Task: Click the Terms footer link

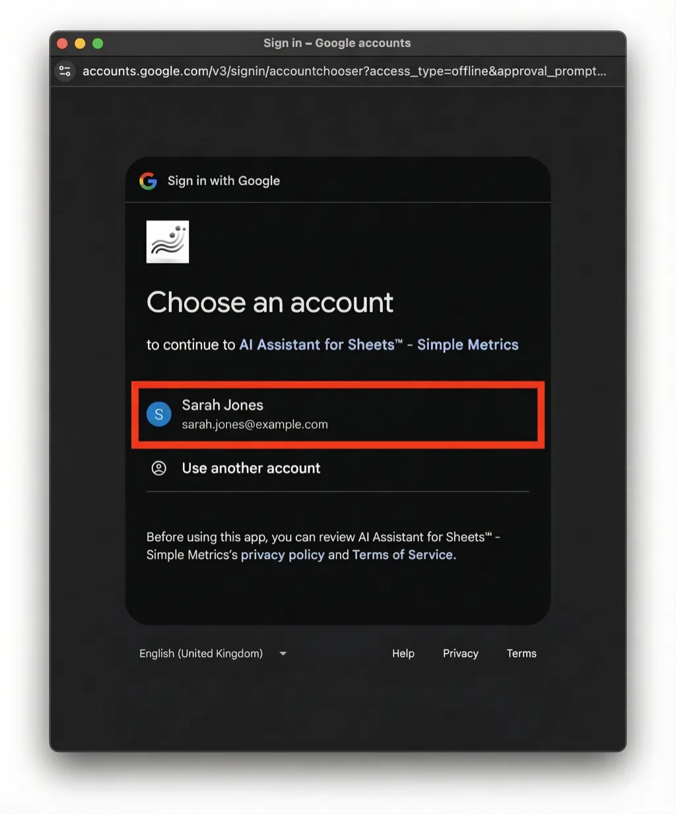Action: click(x=522, y=653)
